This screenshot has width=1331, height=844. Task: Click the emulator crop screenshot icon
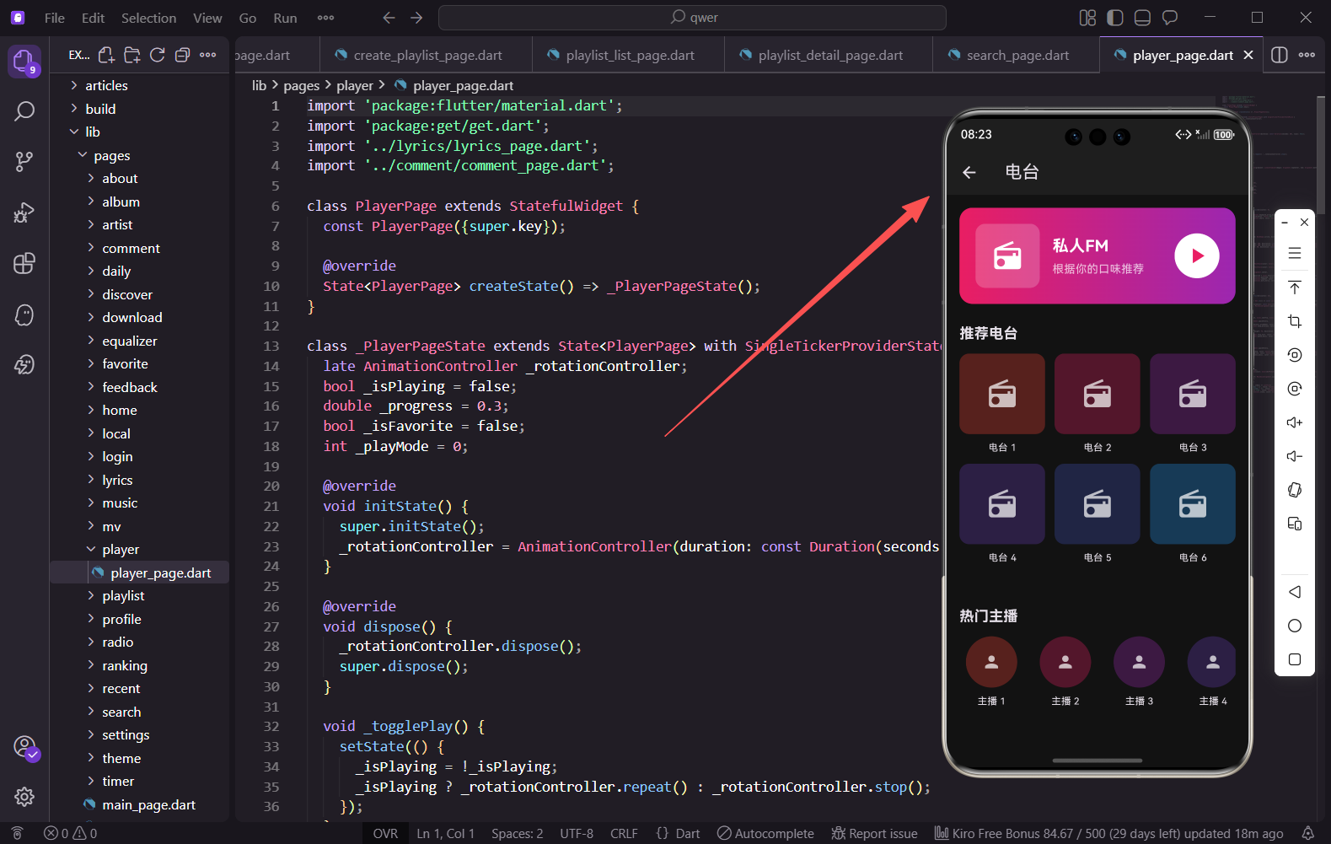tap(1295, 321)
